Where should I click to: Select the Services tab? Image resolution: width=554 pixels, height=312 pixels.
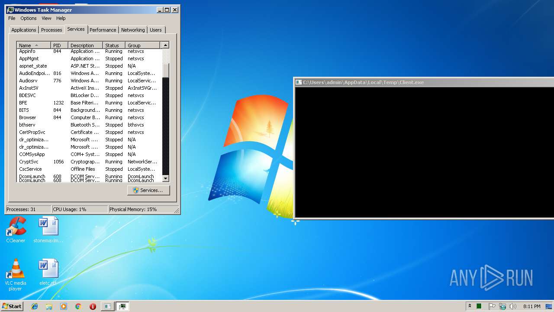pos(76,29)
